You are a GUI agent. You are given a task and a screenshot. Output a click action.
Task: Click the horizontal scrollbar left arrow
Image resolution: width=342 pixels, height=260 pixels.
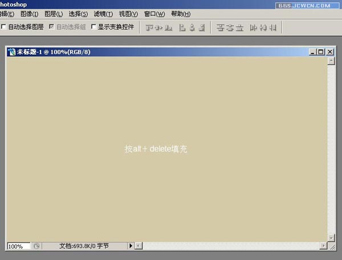[x=138, y=246]
